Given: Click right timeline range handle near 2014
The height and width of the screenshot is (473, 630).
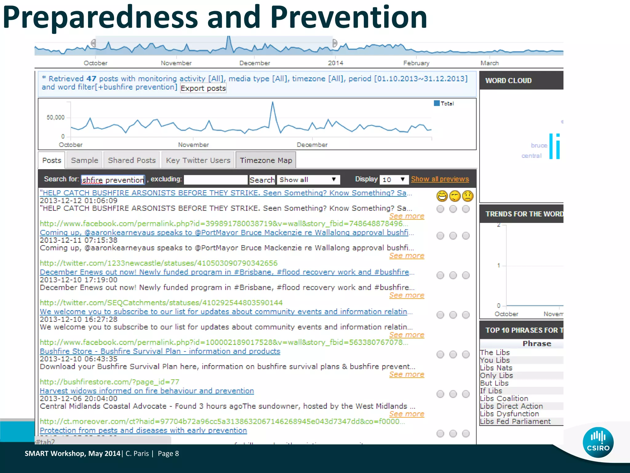Looking at the screenshot, I should pos(335,43).
